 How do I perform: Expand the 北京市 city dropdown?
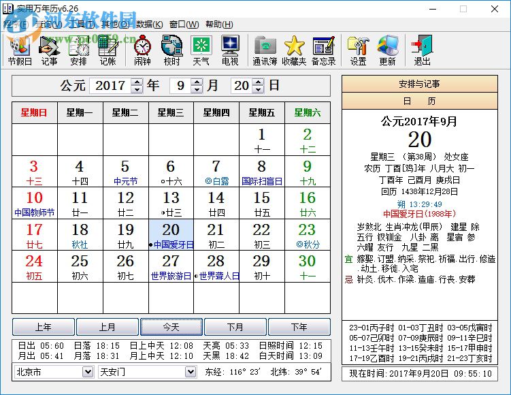[87, 372]
